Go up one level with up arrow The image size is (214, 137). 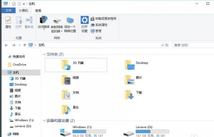coord(25,45)
